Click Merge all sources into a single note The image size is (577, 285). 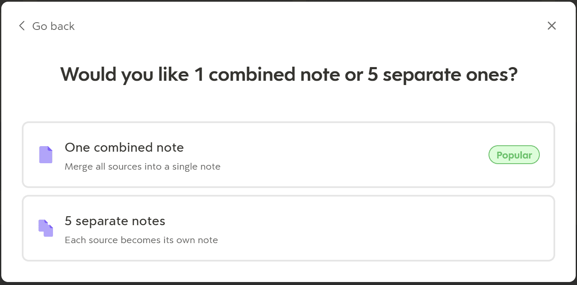coord(142,167)
